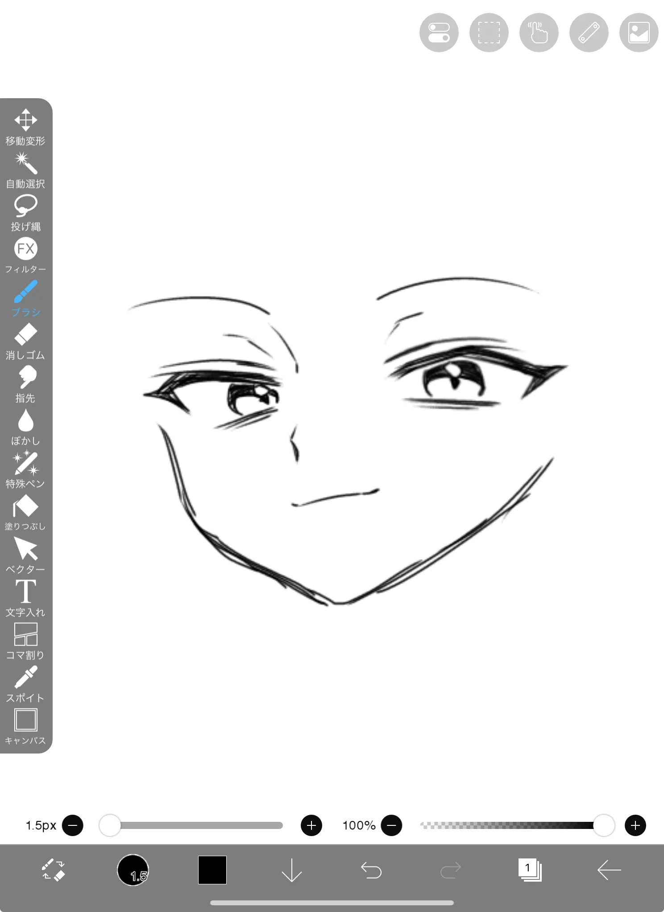Click the opacity gradient slider

(x=518, y=825)
